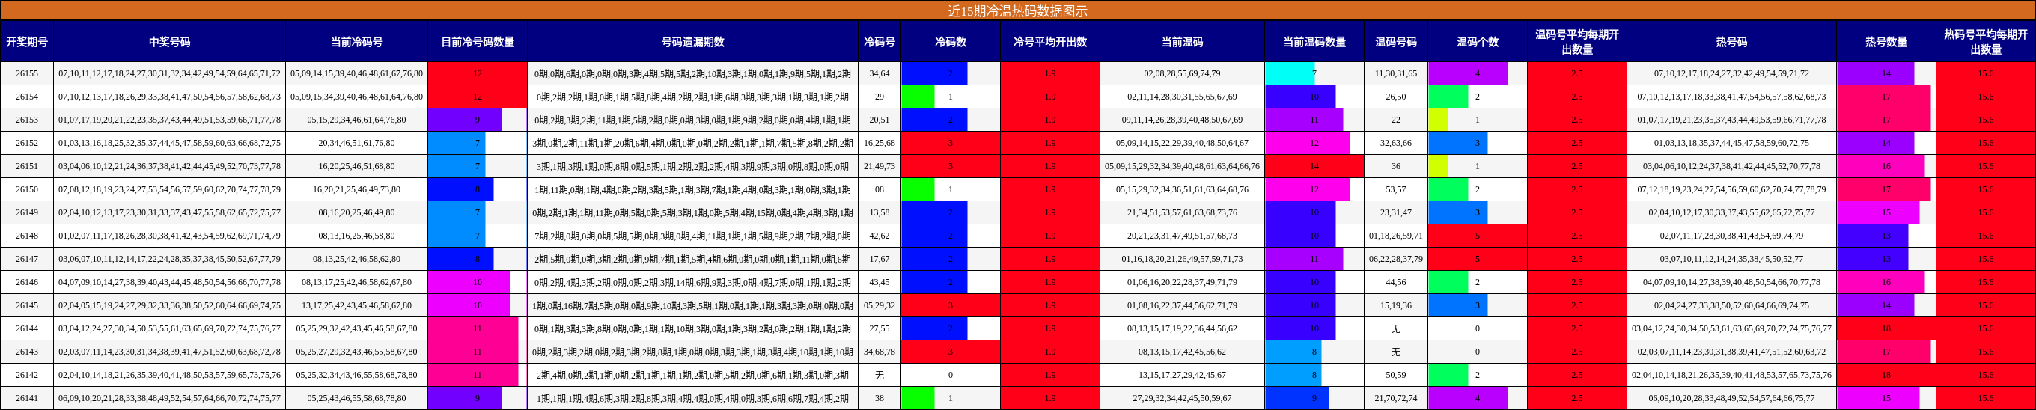Click the 目前冷号码数量 column header
Image resolution: width=2036 pixels, height=410 pixels.
tap(478, 42)
